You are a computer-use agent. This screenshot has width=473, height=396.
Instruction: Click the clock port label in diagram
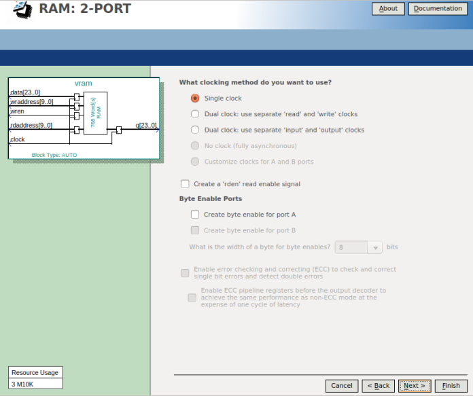tap(18, 139)
